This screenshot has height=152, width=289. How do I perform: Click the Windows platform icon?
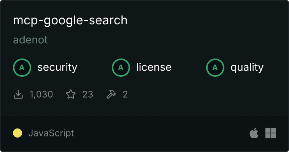(271, 133)
